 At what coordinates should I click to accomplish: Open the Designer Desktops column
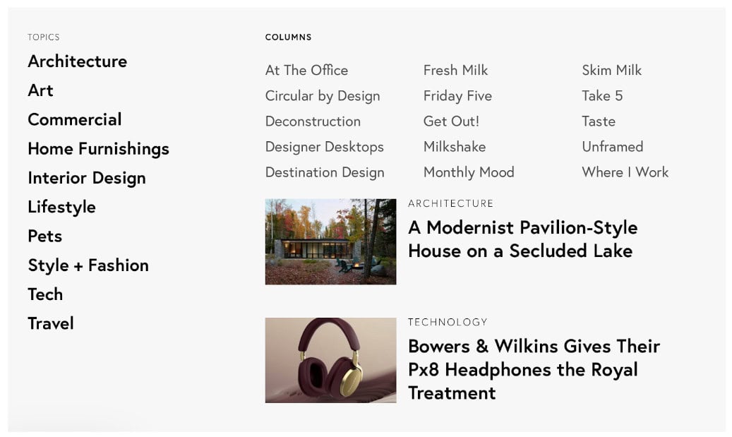click(x=324, y=147)
